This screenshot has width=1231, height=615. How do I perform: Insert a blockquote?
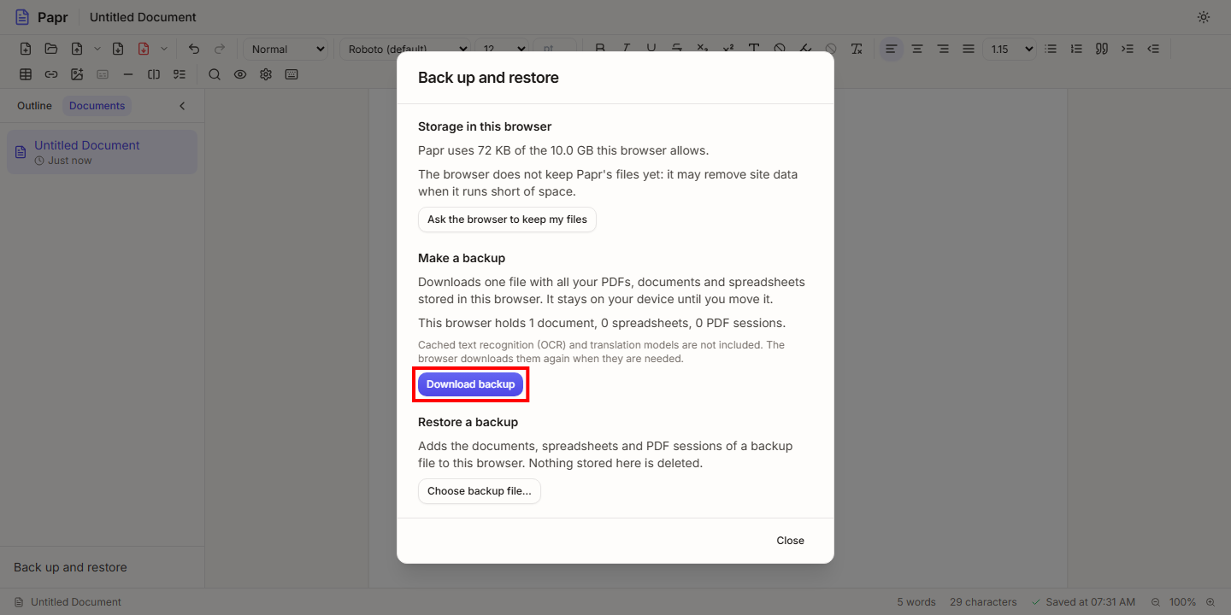pyautogui.click(x=1102, y=49)
